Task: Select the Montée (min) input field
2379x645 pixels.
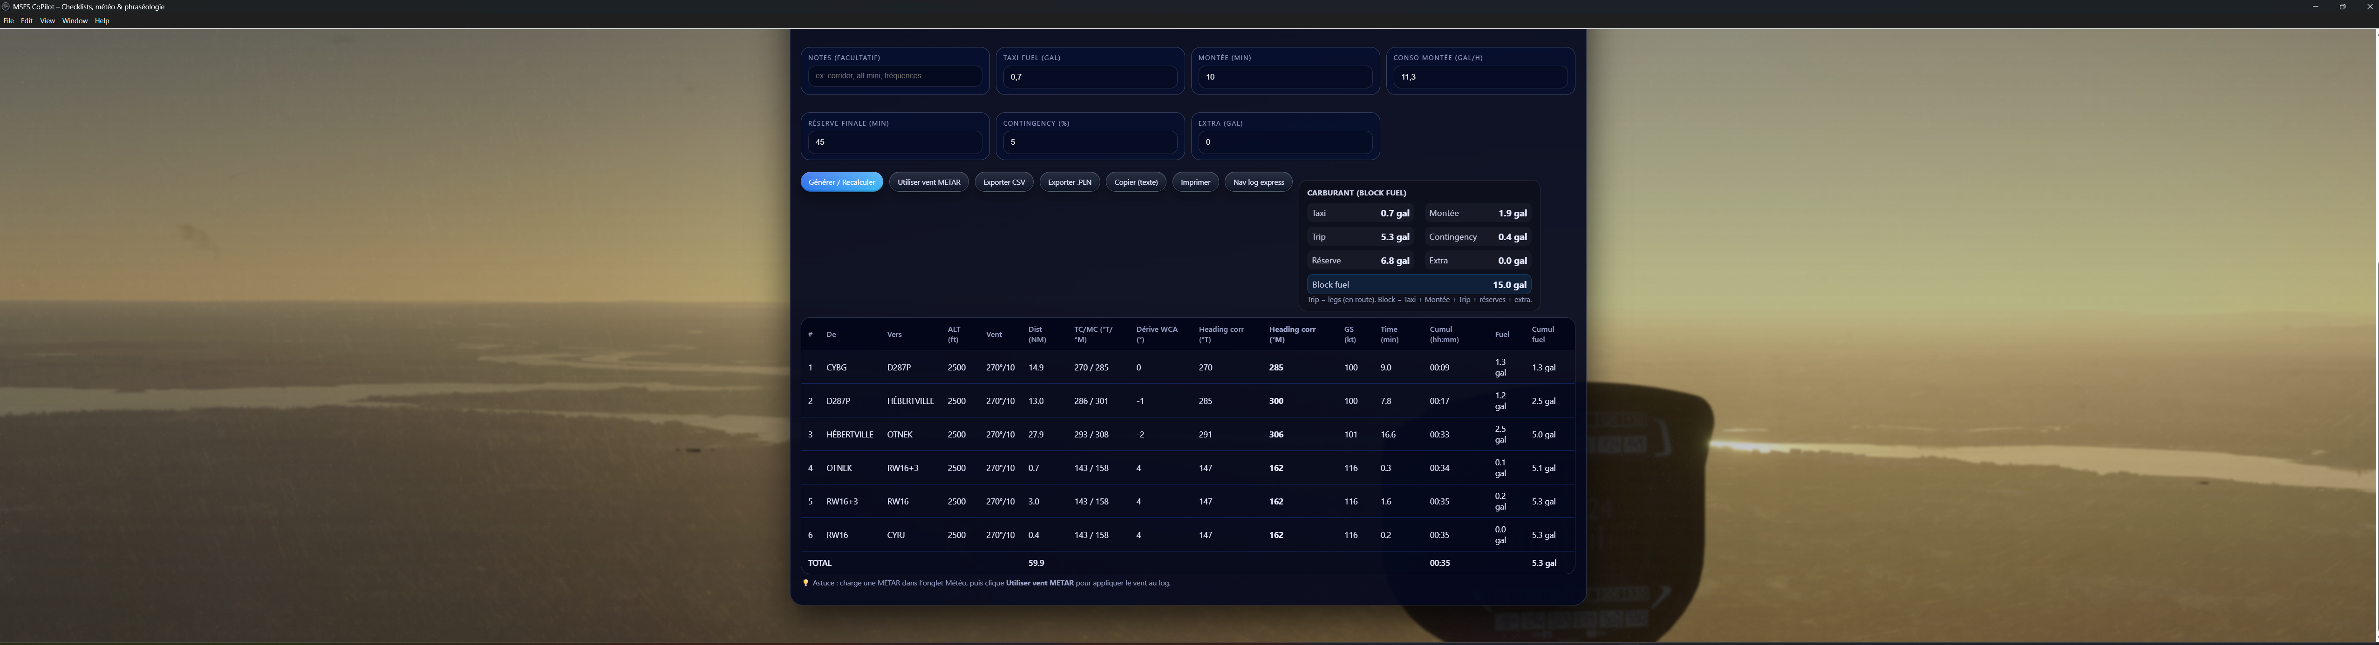Action: [x=1285, y=78]
